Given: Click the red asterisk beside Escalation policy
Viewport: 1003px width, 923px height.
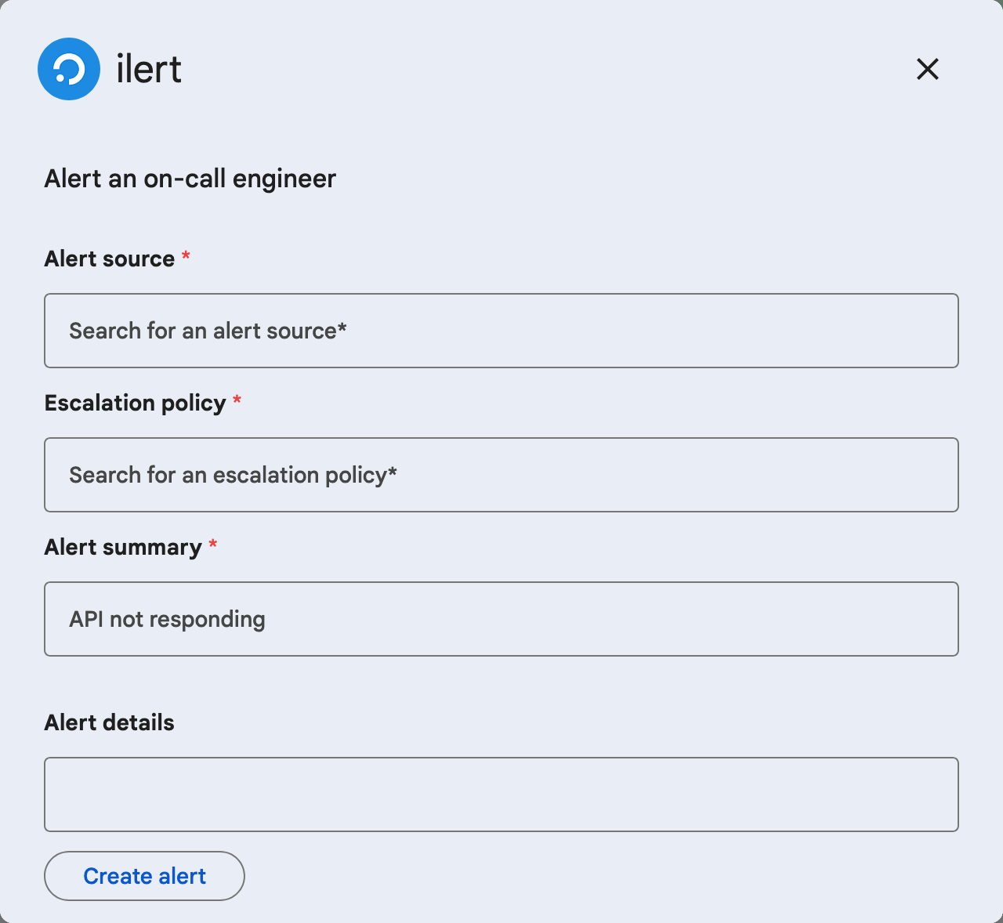Looking at the screenshot, I should click(x=237, y=400).
